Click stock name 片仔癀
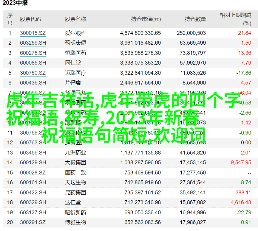 [x=73, y=83]
